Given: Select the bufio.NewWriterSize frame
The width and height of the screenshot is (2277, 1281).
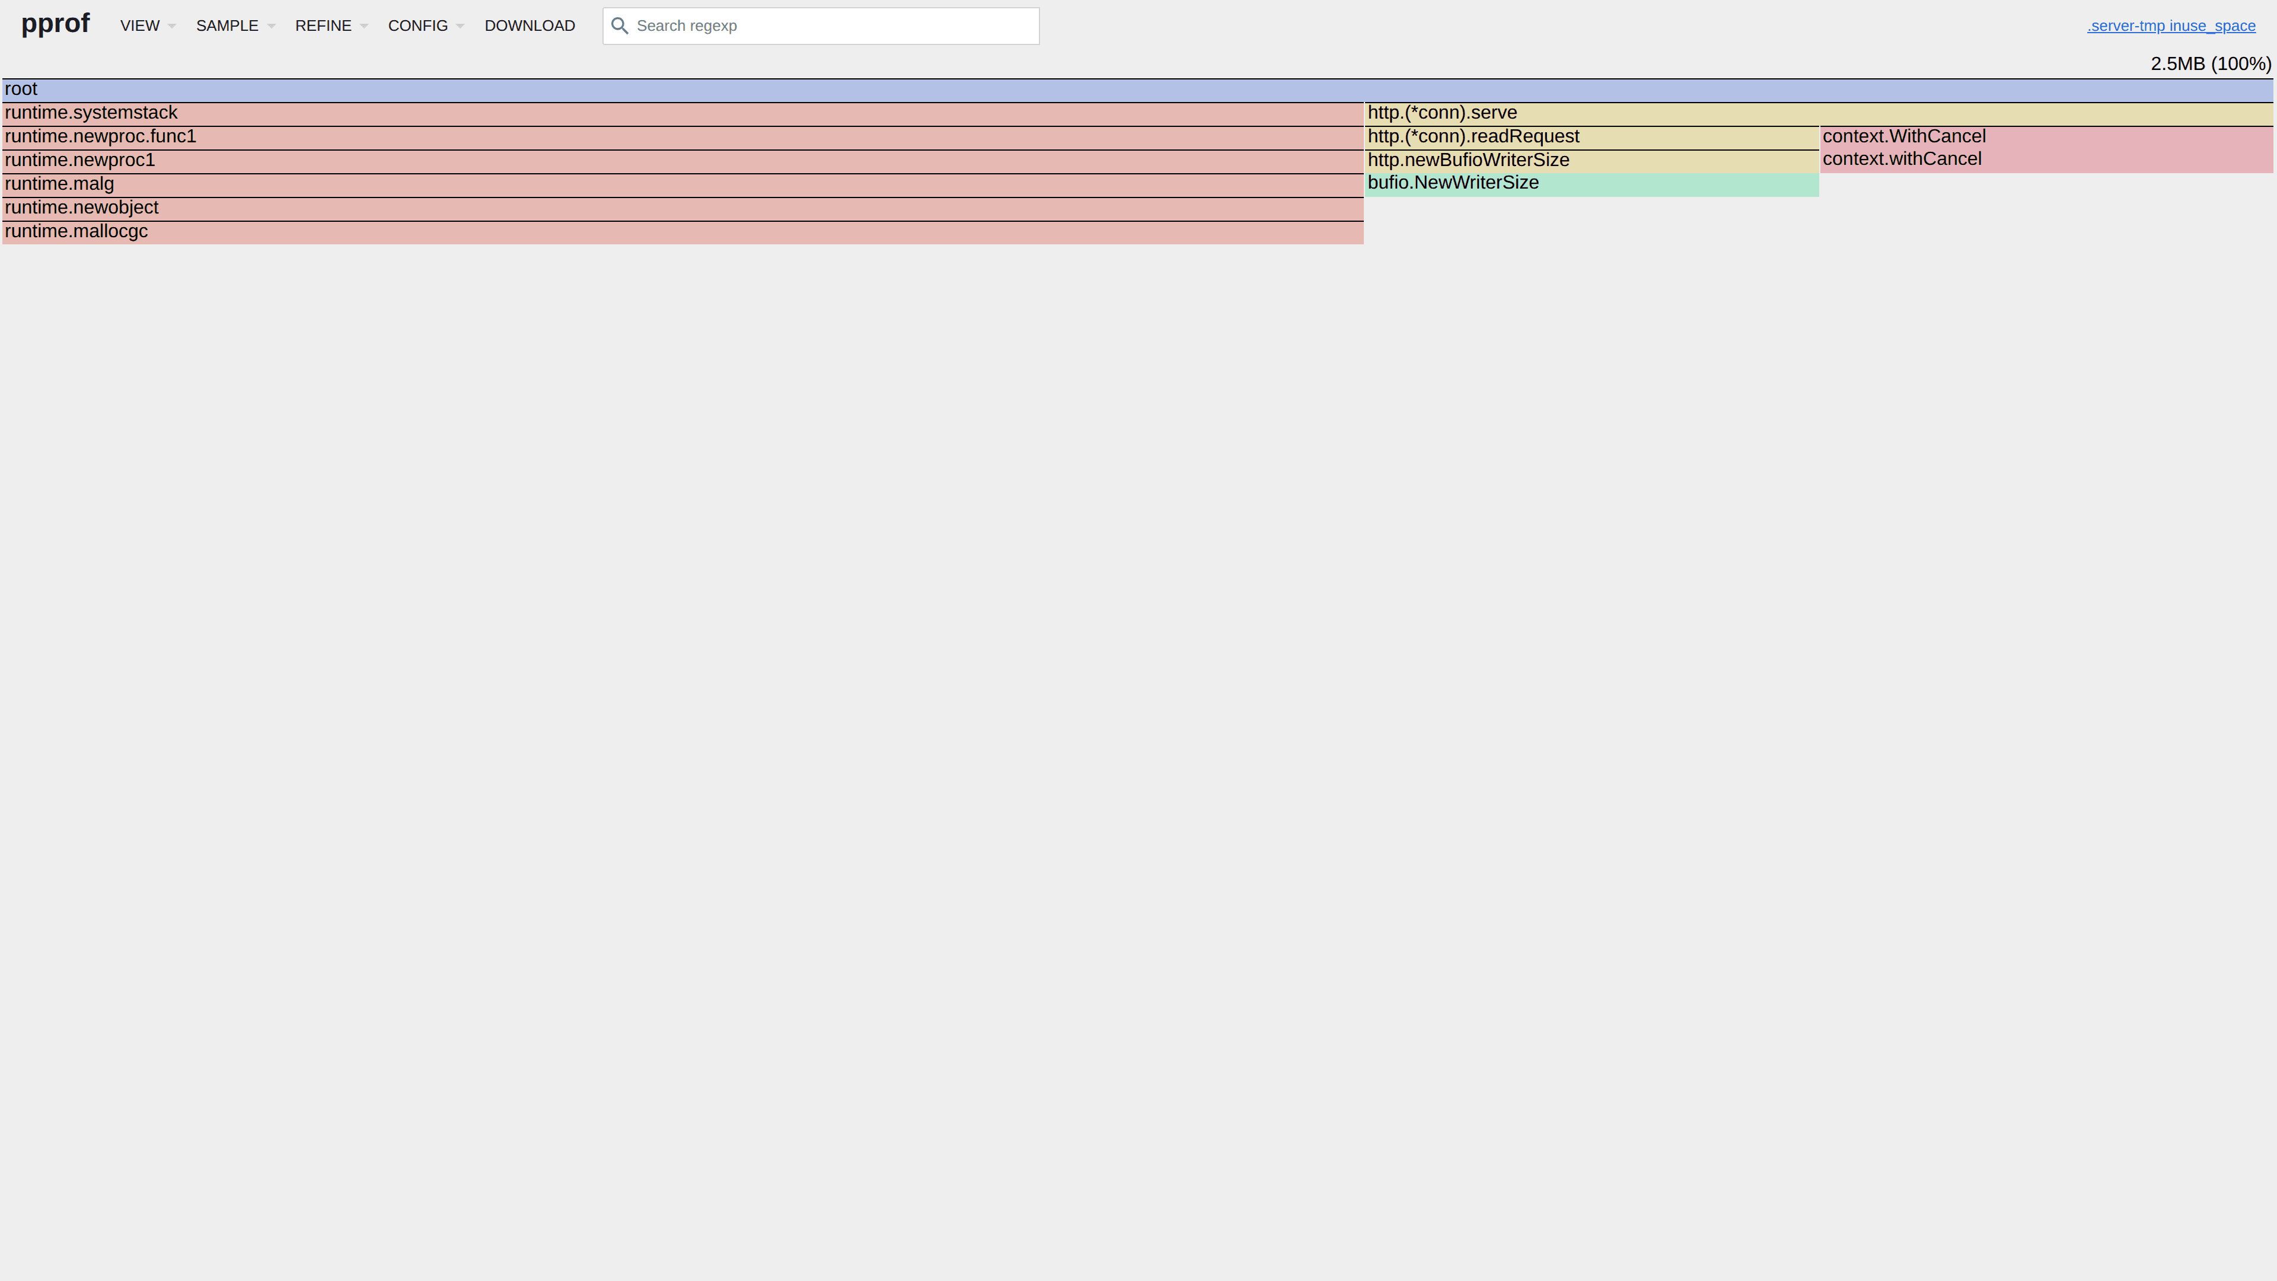Looking at the screenshot, I should tap(1592, 184).
